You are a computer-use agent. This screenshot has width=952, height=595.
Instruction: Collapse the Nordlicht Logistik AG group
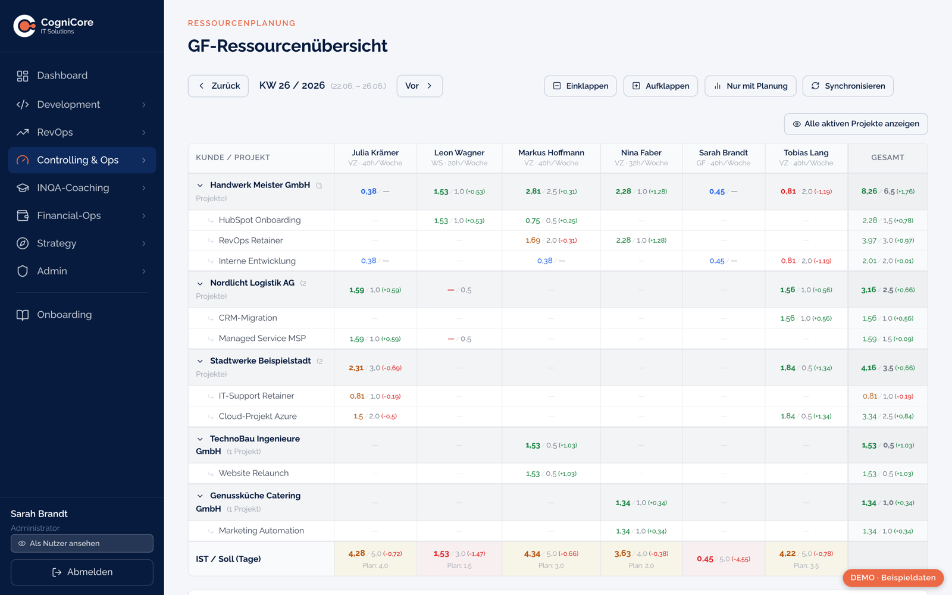200,283
